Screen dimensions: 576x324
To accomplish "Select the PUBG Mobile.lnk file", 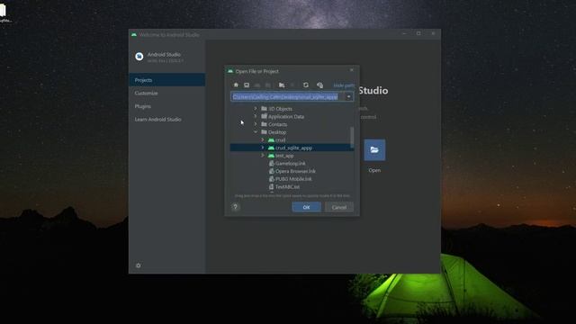I will coord(290,179).
